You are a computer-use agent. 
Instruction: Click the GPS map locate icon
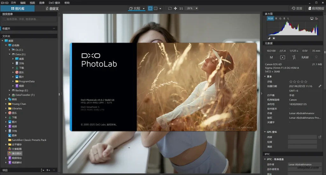tap(320, 137)
